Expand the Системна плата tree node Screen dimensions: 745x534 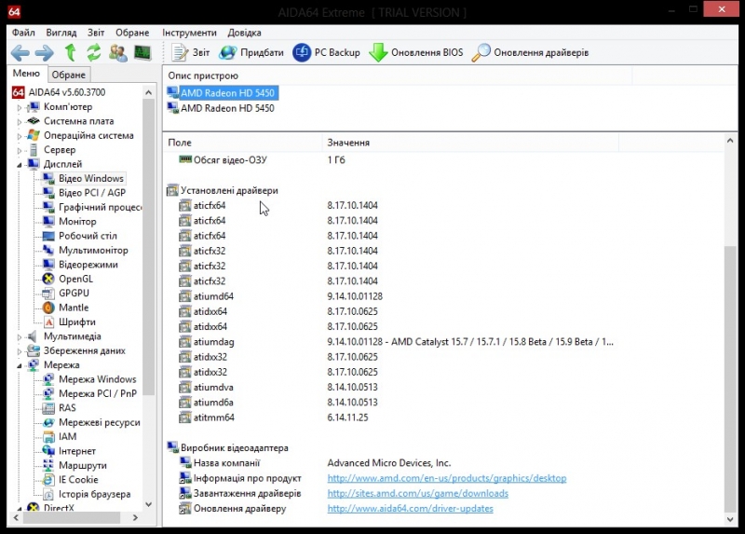[20, 122]
